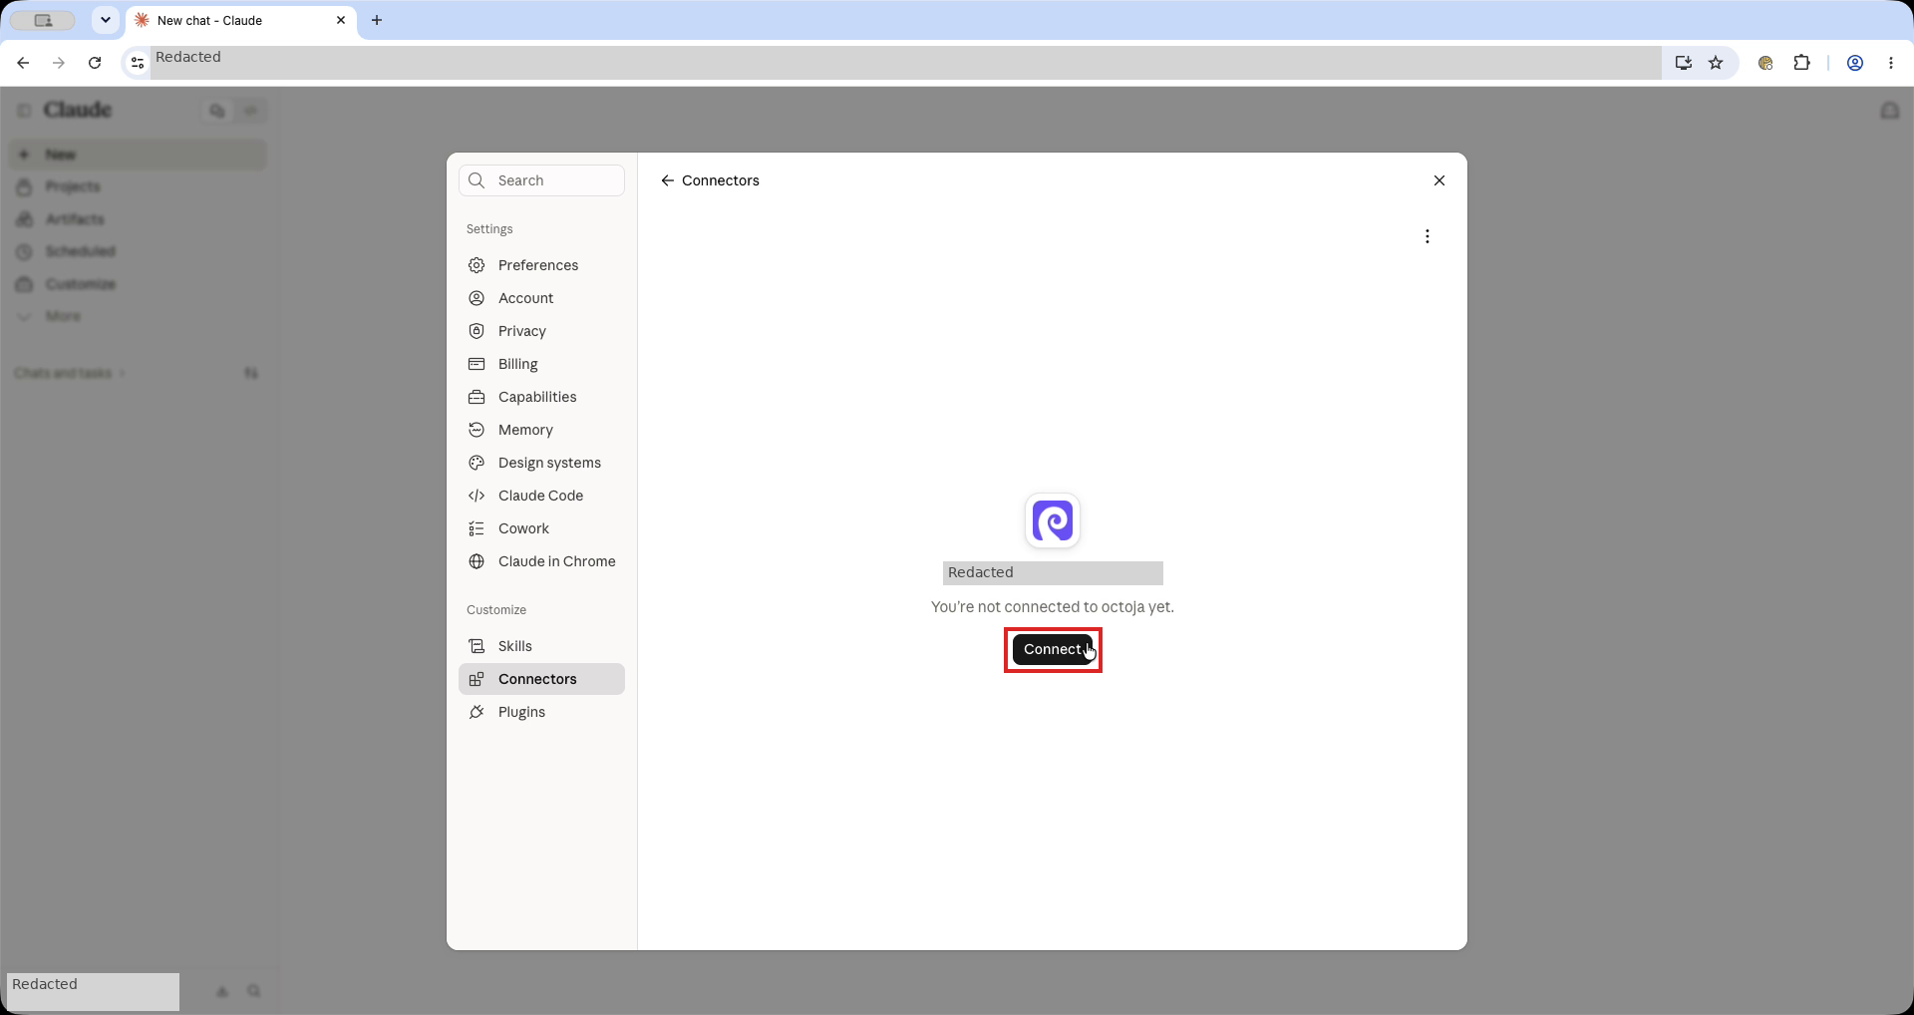This screenshot has width=1914, height=1015.
Task: Close the settings dialog with the X
Action: pos(1439,180)
